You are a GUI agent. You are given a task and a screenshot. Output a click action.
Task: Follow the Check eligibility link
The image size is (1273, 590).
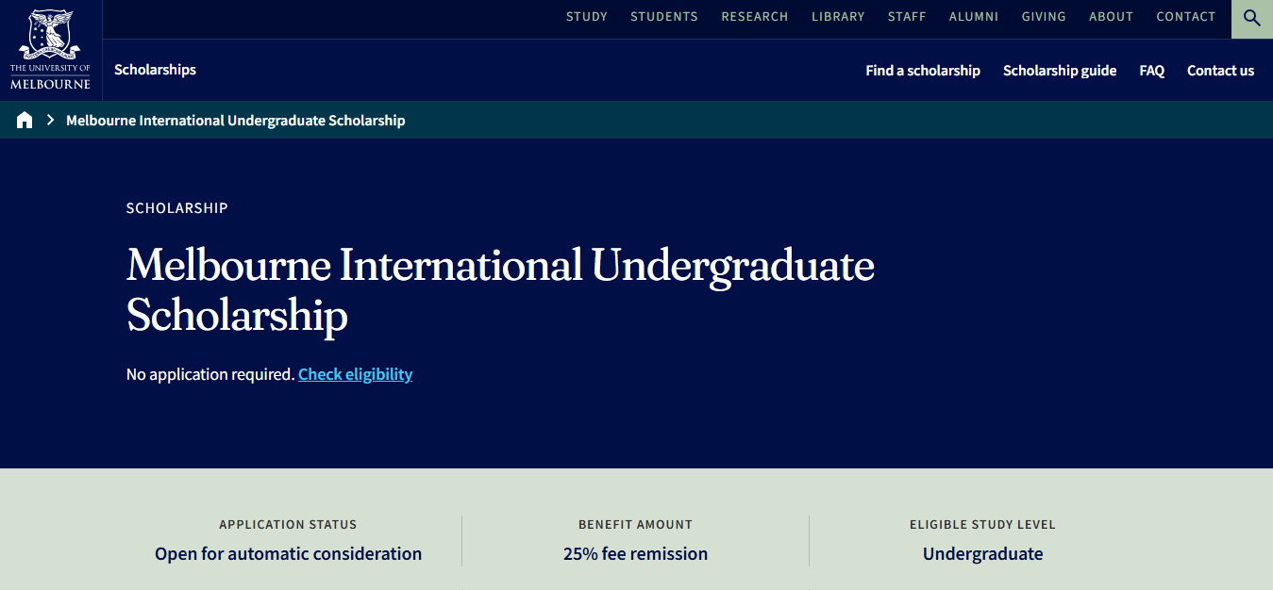click(355, 374)
